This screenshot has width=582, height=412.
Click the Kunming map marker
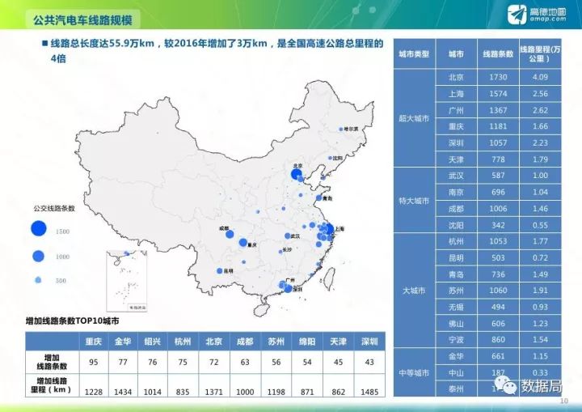[219, 271]
